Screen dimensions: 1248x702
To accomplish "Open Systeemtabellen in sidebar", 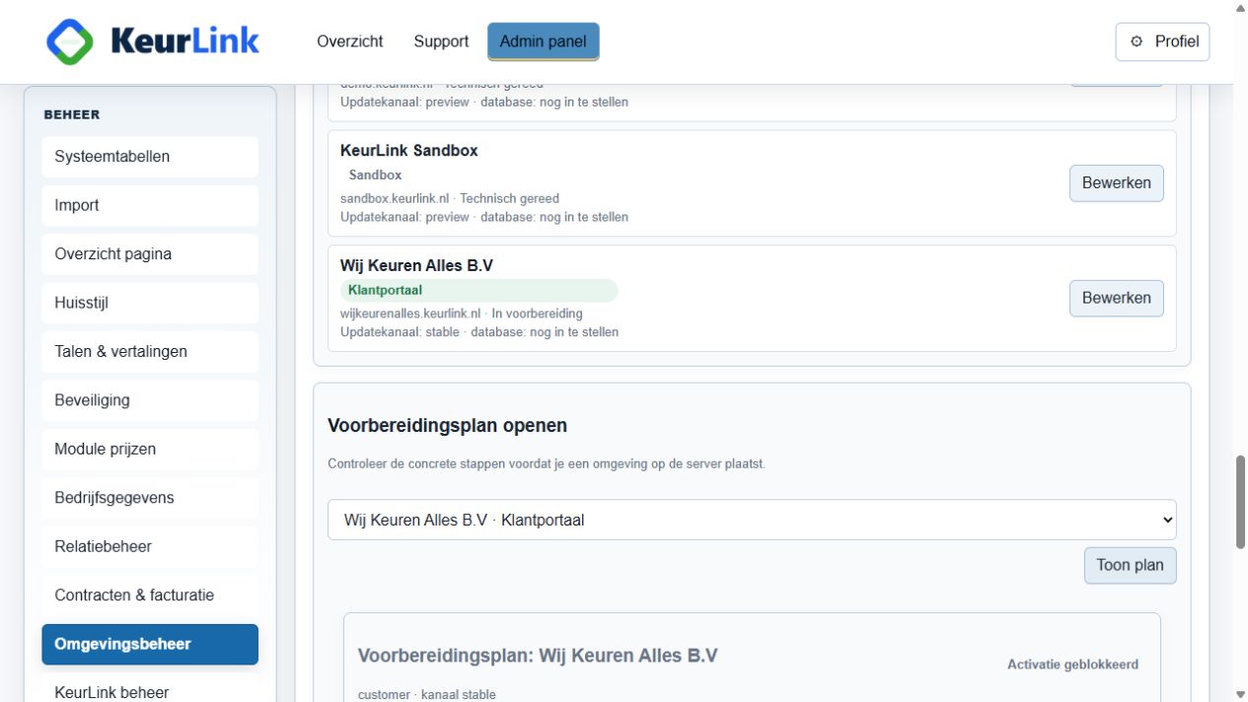I will tap(150, 157).
